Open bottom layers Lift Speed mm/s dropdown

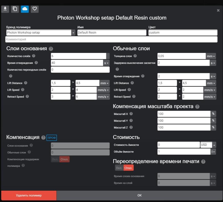(x=103, y=90)
